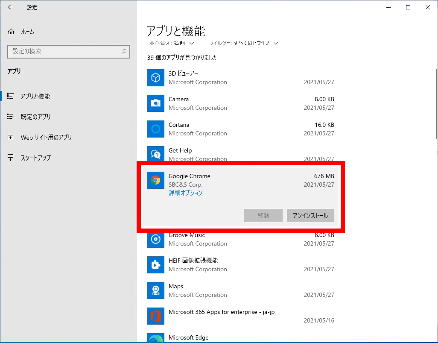This screenshot has width=438, height=343.
Task: Go to スタートアップ settings
Action: [x=36, y=158]
